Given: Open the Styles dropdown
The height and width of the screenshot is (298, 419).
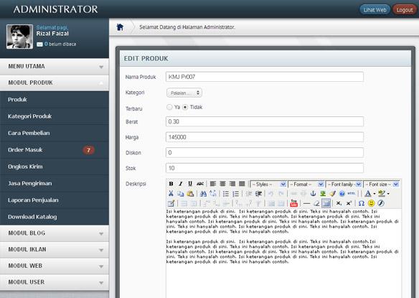Looking at the screenshot, I should pyautogui.click(x=268, y=184).
